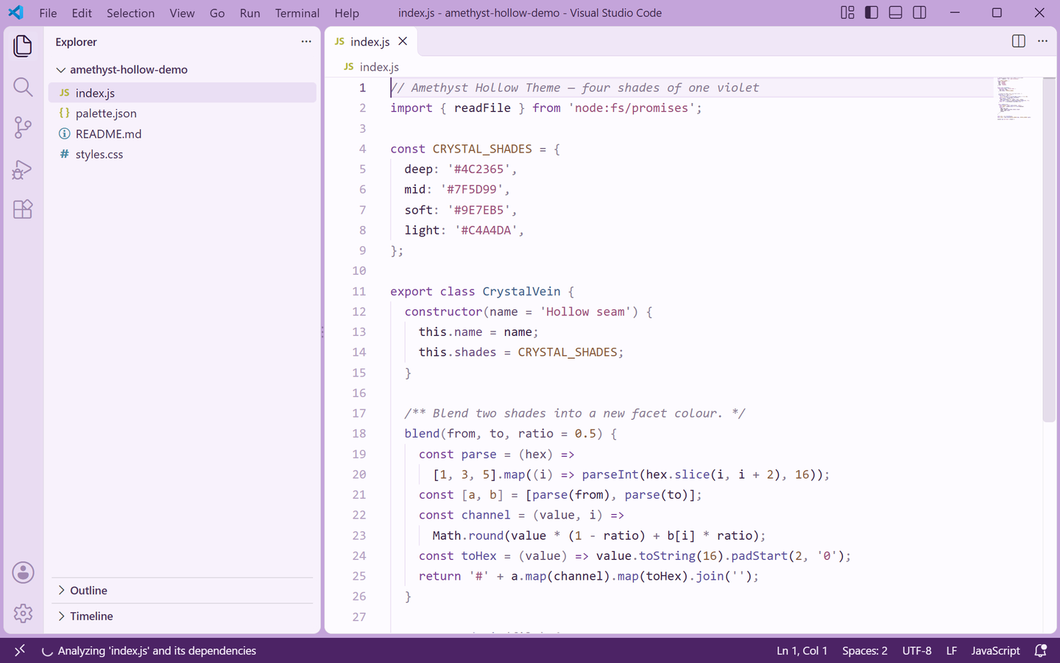The image size is (1060, 663).
Task: Open the Help menu
Action: [347, 13]
